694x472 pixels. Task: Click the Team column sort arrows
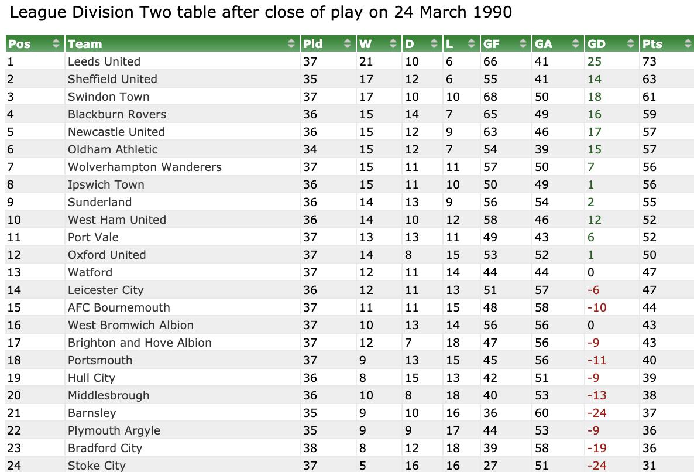pyautogui.click(x=291, y=43)
